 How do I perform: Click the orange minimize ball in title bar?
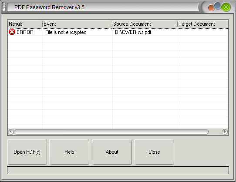[211, 8]
